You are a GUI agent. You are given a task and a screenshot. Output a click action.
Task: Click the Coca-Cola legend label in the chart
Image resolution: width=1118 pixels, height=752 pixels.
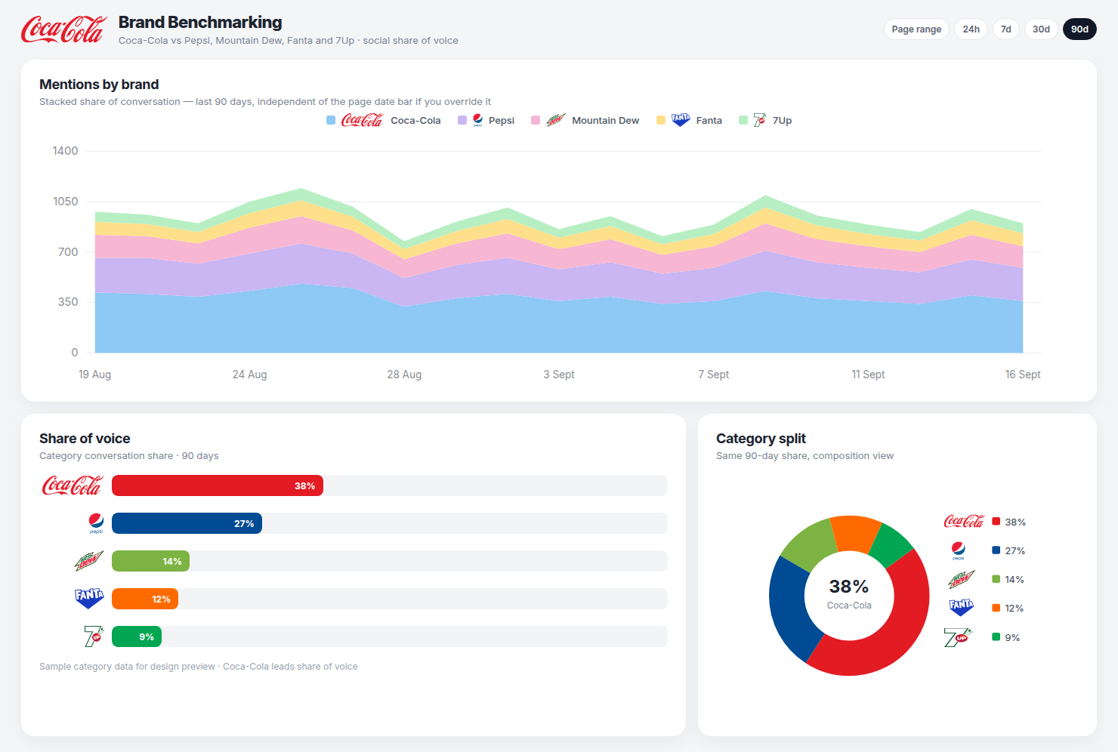point(415,121)
